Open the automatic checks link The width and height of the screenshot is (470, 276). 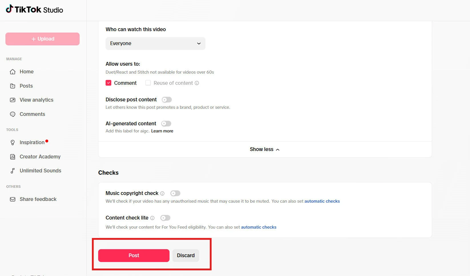click(322, 201)
